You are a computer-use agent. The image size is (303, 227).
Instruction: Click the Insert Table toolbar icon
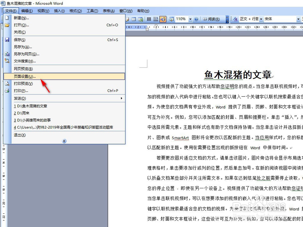[x=134, y=19]
